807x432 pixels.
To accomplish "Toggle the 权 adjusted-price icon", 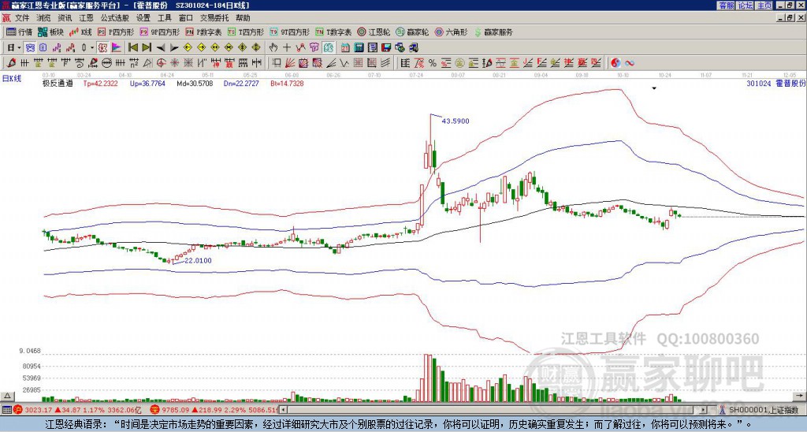I will (102, 48).
